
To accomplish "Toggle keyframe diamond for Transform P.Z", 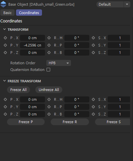I will pyautogui.click(x=5, y=53).
